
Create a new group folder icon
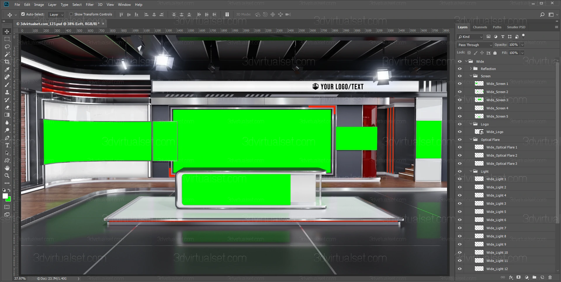point(534,277)
